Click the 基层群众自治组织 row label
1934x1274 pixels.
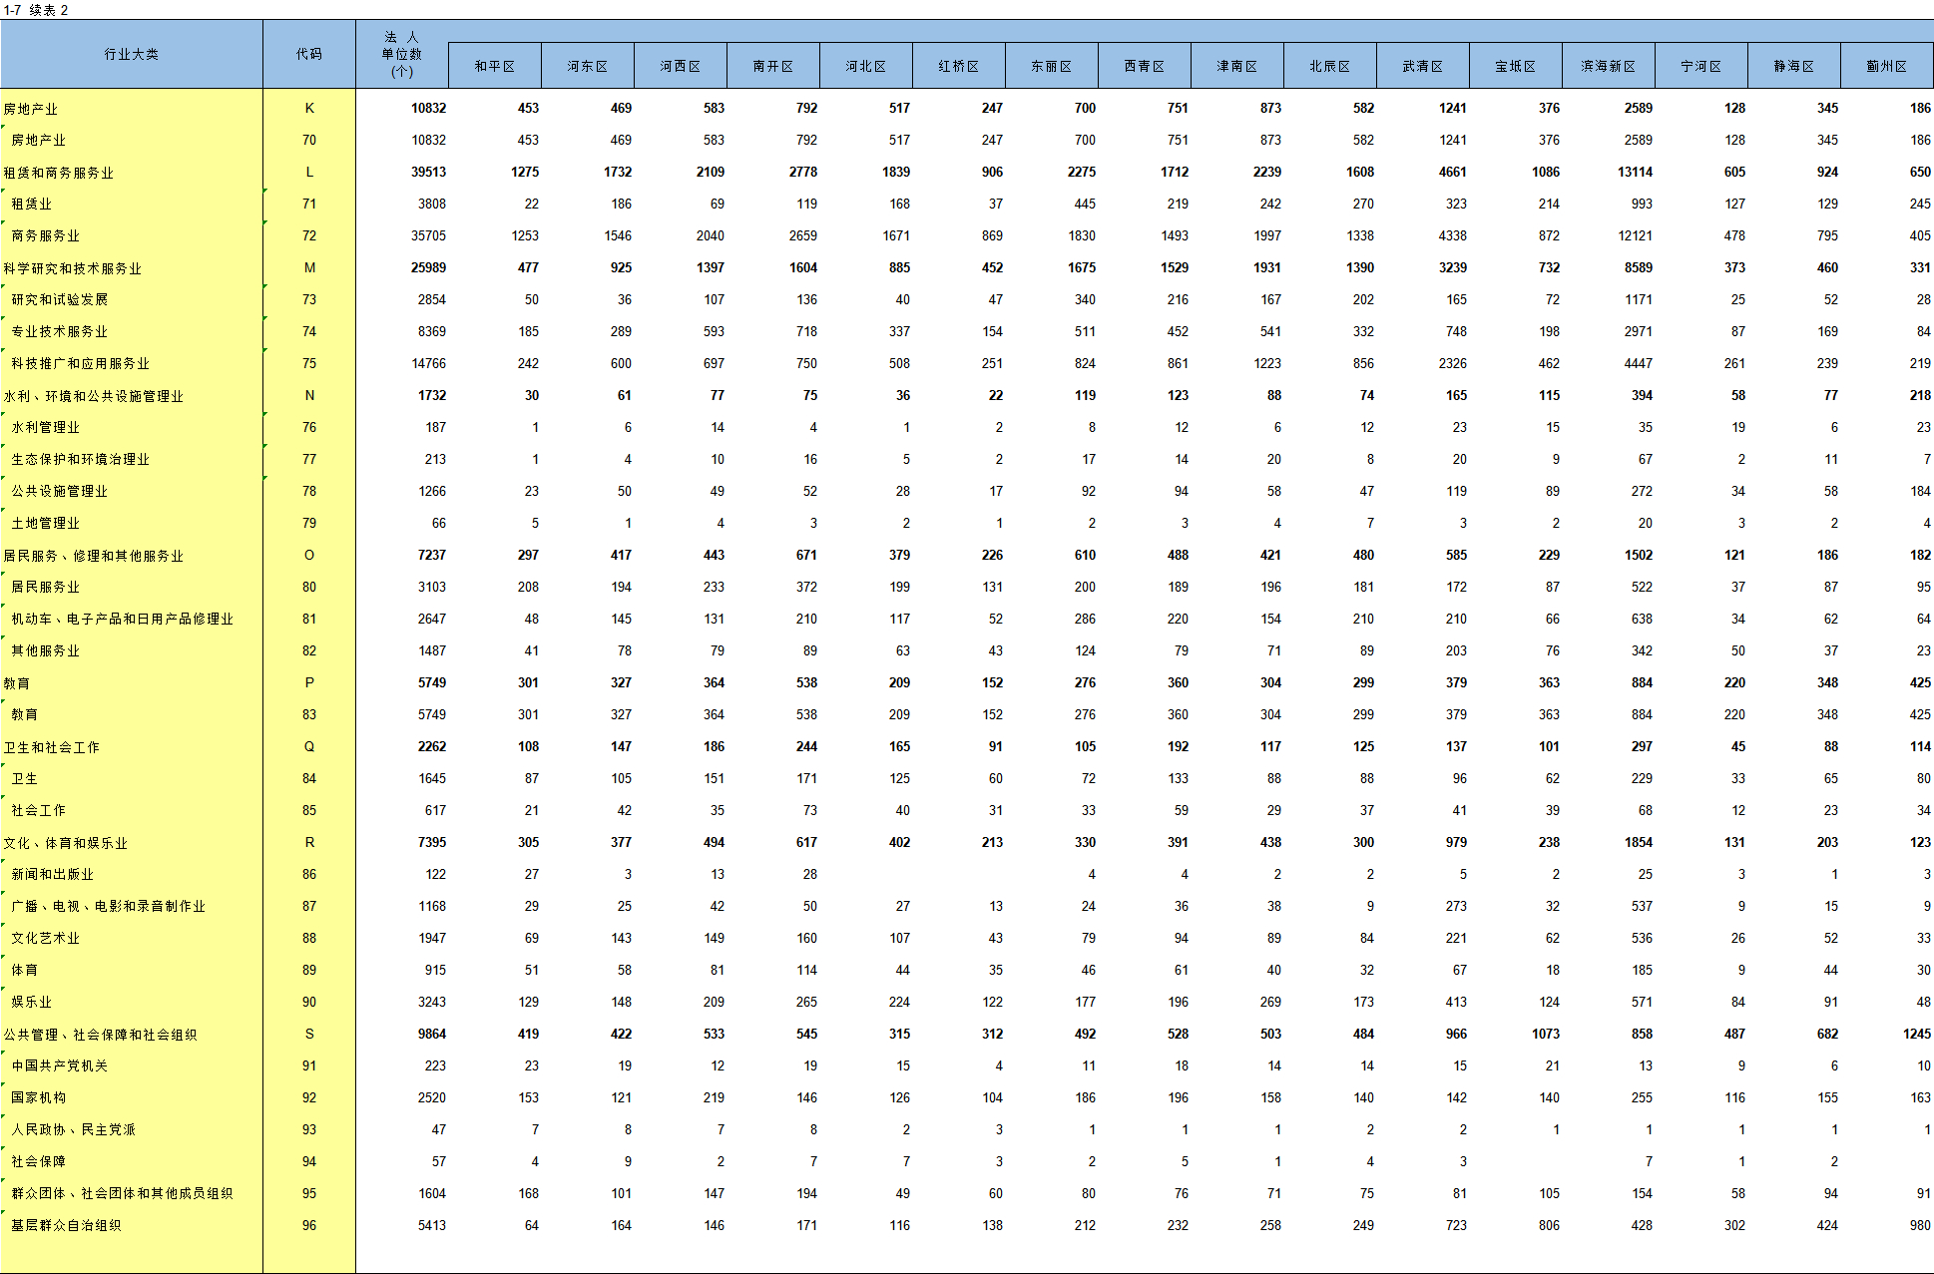click(66, 1225)
